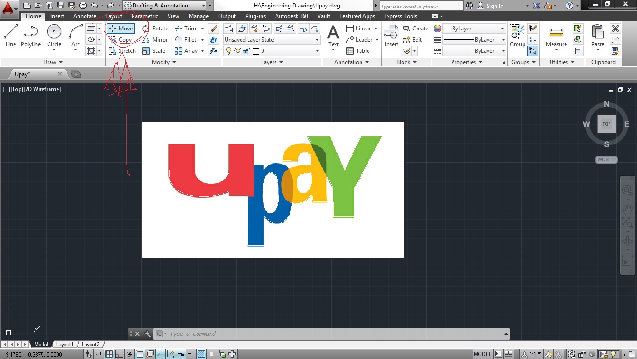The width and height of the screenshot is (637, 359).
Task: Click the Copy tool in Modify panel
Action: 120,40
